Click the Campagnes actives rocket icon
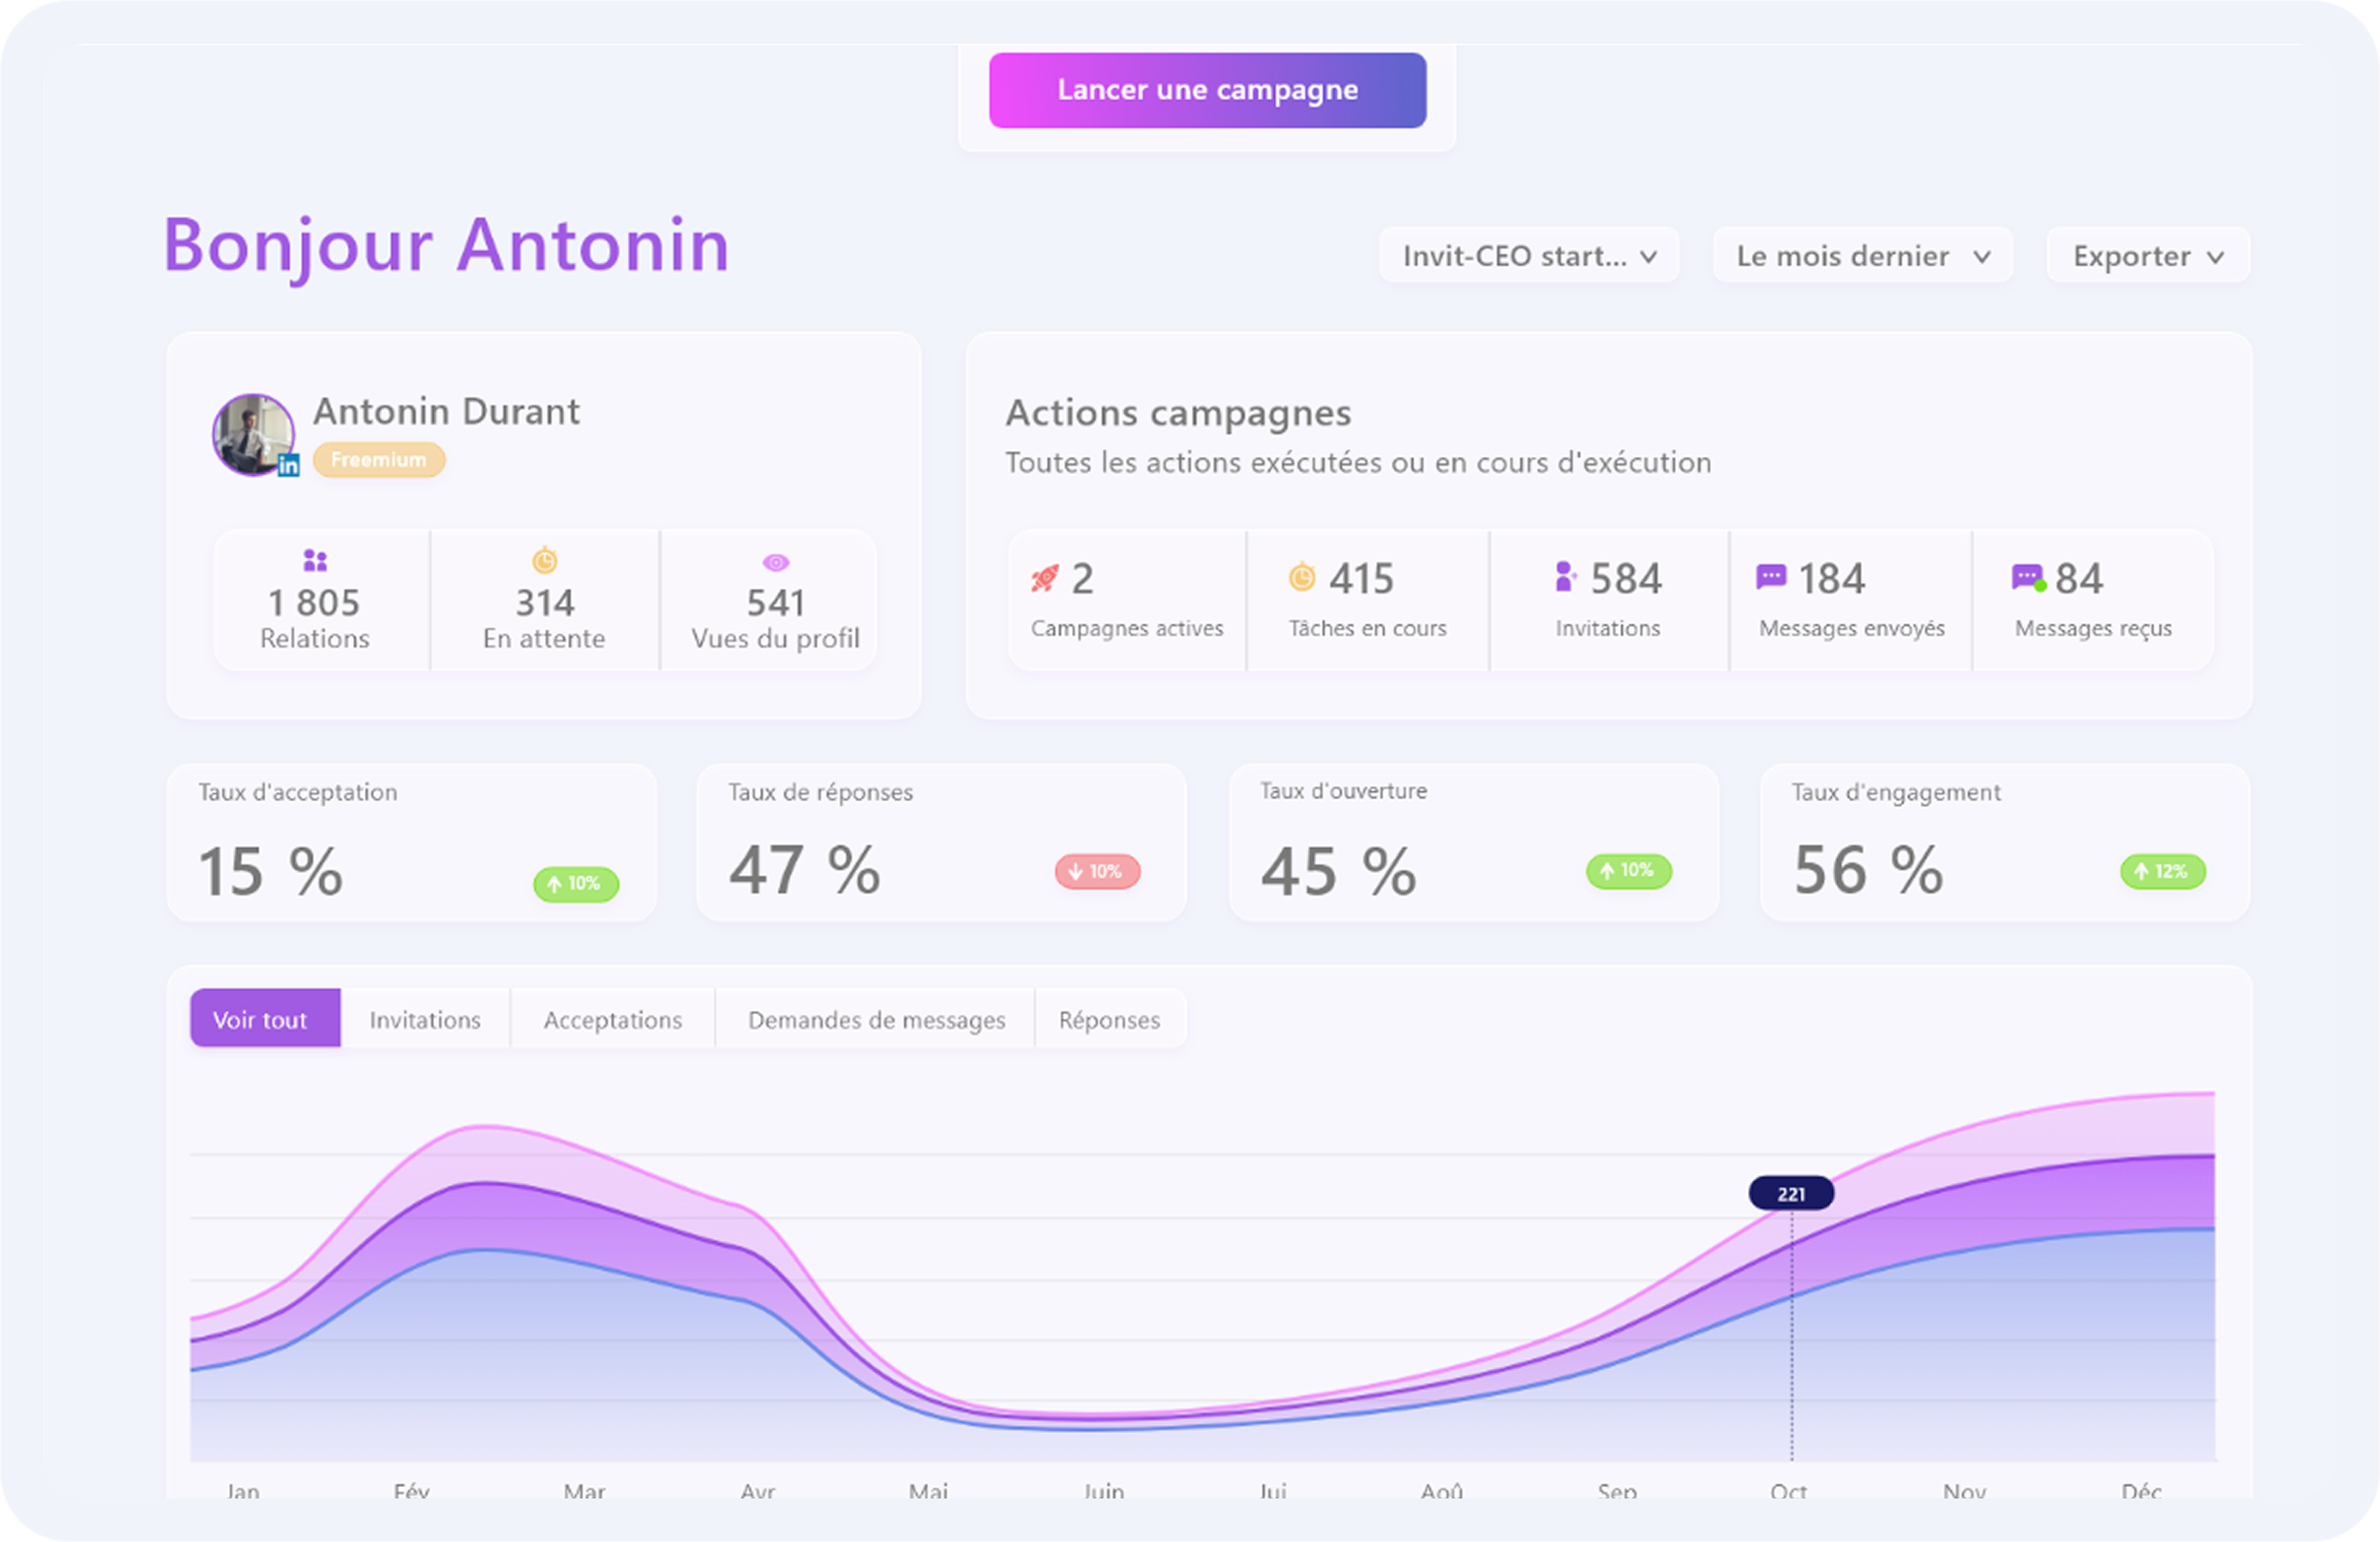 (1045, 578)
